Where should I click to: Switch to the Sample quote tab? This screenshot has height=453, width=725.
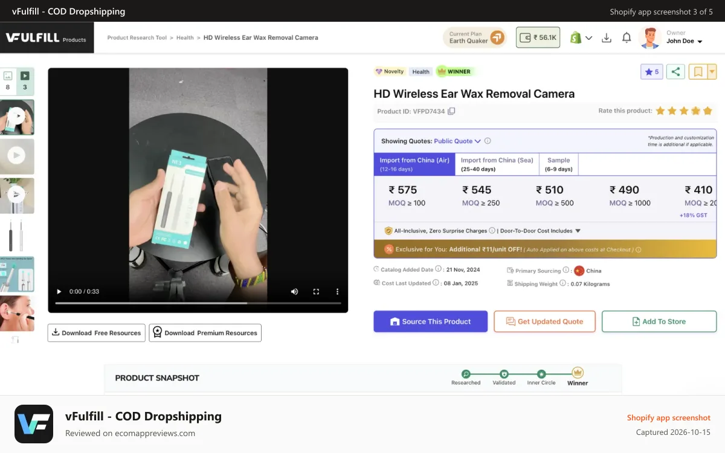coord(559,164)
